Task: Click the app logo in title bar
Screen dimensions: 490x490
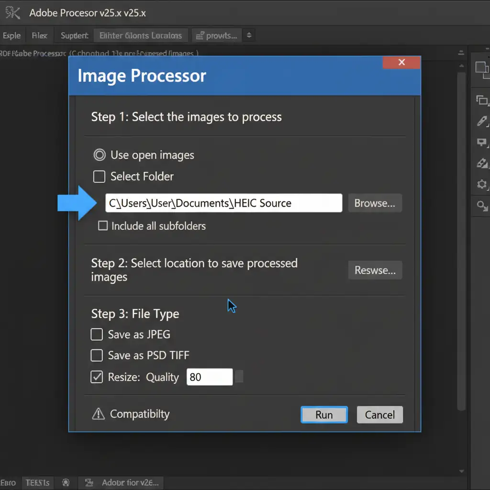Action: coord(11,13)
